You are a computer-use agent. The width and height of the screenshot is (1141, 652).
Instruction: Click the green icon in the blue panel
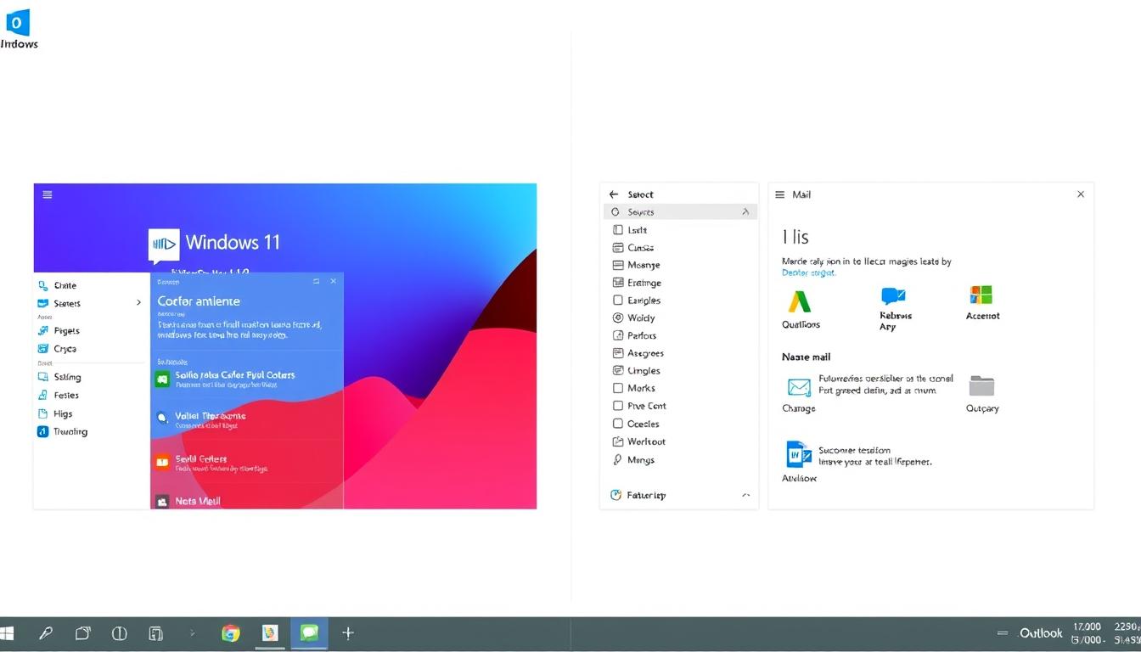click(x=162, y=379)
